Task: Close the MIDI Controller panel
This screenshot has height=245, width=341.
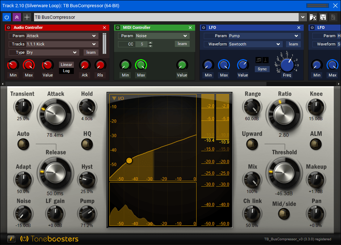Action: coord(190,27)
